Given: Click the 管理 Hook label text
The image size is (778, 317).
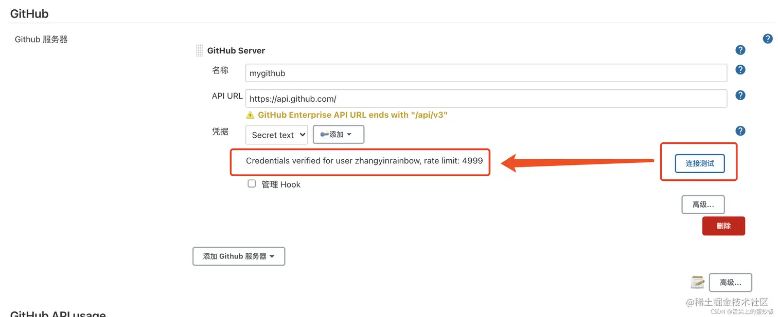Looking at the screenshot, I should pos(281,184).
